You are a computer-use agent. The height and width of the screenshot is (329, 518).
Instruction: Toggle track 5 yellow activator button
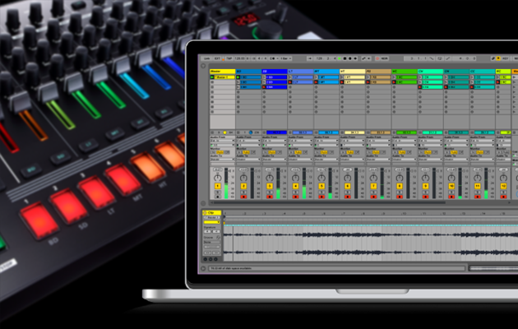click(x=322, y=186)
